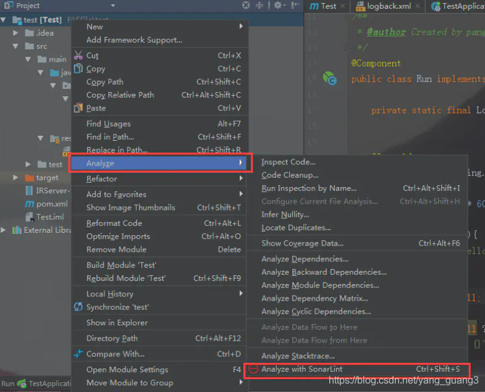Viewport: 485px width, 392px height.
Task: Click the Spring bean gutter icon
Action: (330, 78)
